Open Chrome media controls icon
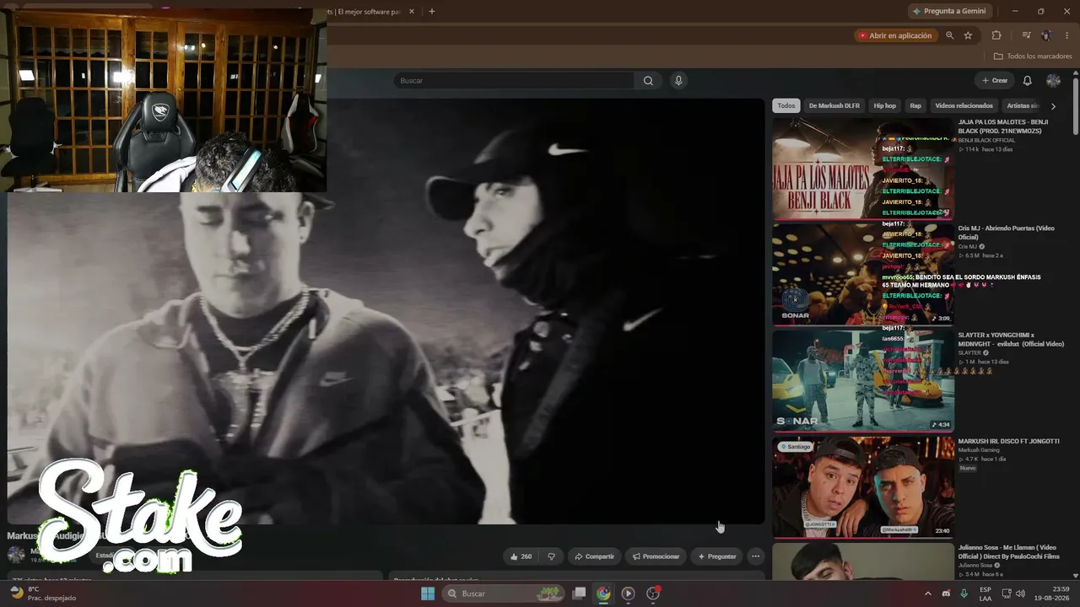The width and height of the screenshot is (1080, 607). 1026,35
